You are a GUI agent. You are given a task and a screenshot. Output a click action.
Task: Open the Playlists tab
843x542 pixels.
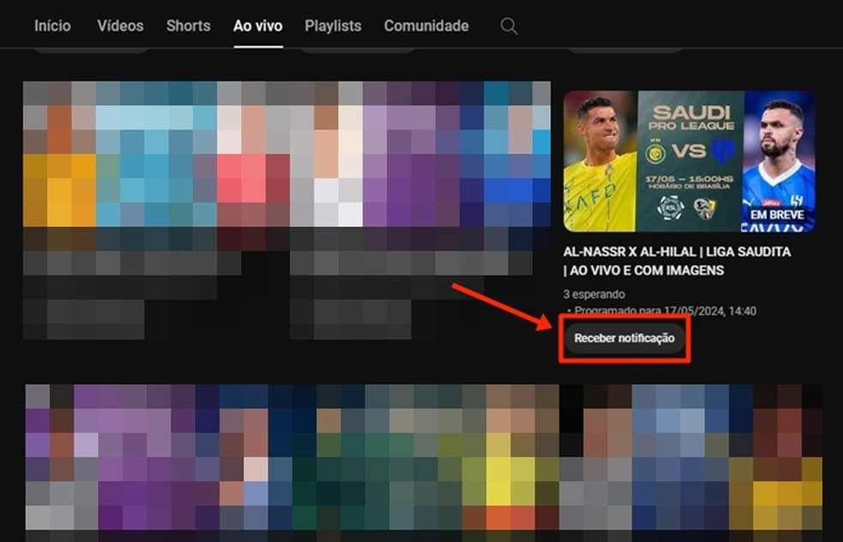point(332,26)
